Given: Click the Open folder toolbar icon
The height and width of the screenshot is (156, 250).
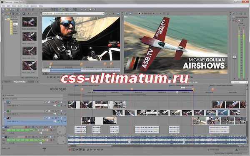Looking at the screenshot, I should point(7,10).
